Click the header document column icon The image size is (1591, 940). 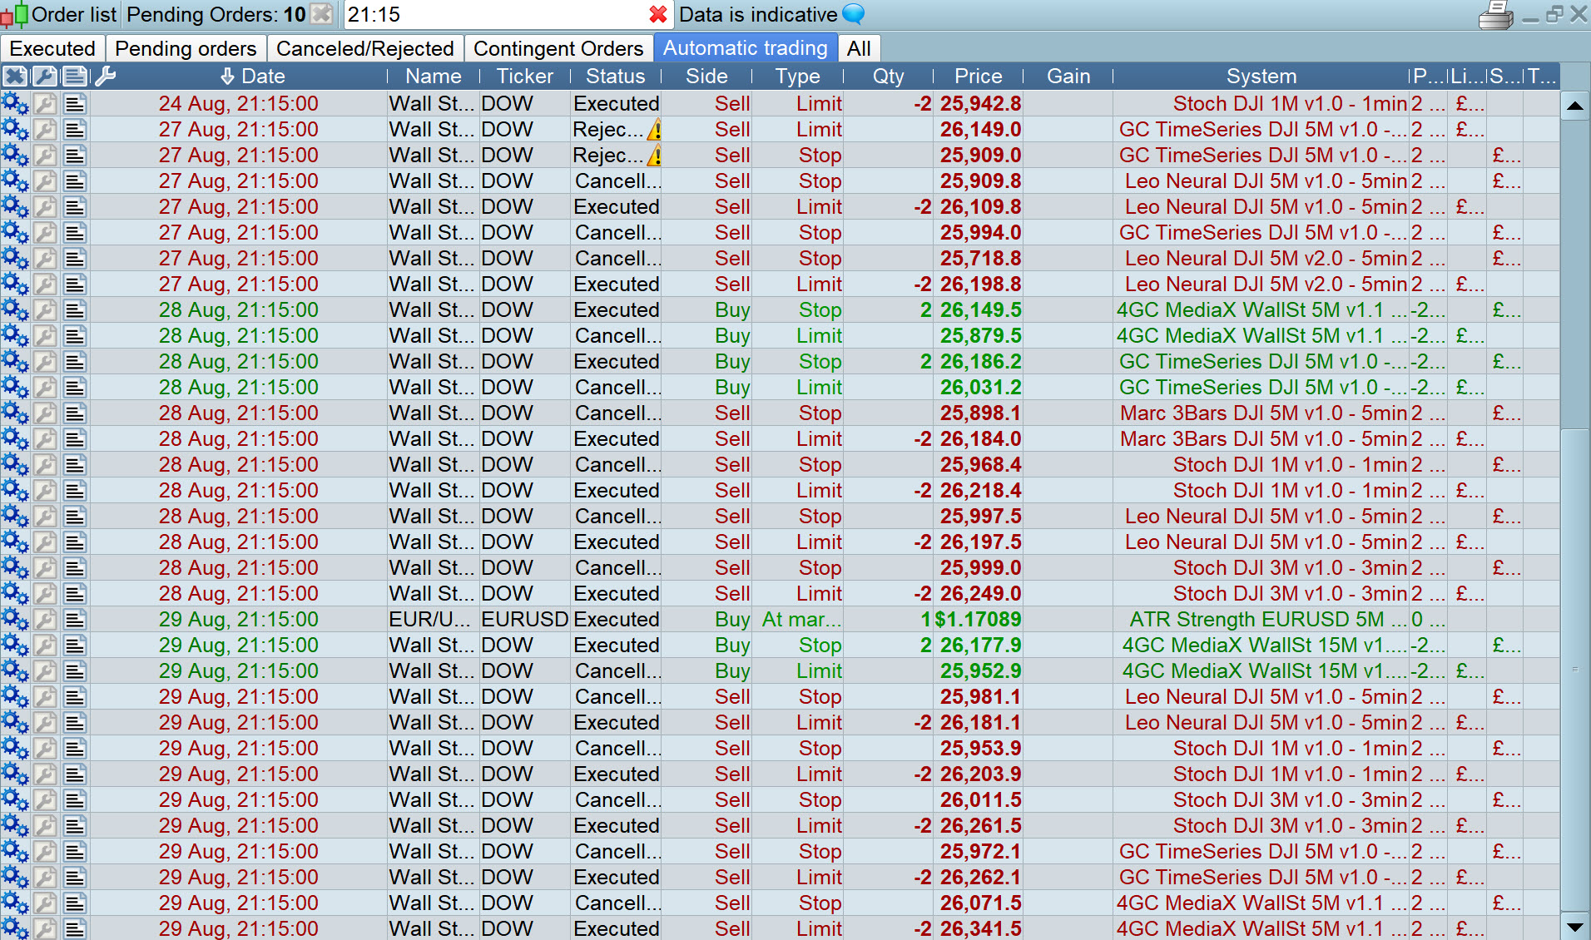(75, 77)
